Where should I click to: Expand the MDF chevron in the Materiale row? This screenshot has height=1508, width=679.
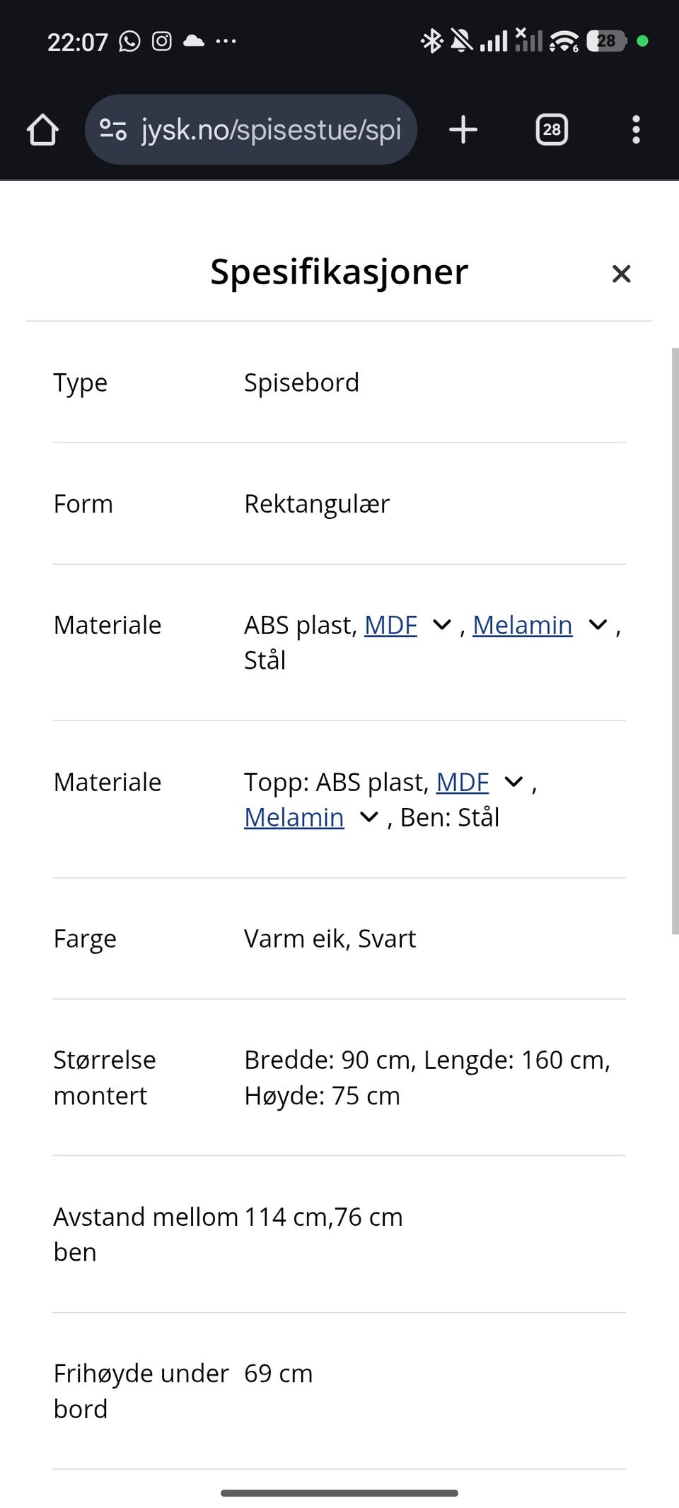(x=441, y=625)
